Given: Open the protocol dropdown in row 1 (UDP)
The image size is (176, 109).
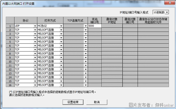Looking at the screenshot, I should 35,26.
